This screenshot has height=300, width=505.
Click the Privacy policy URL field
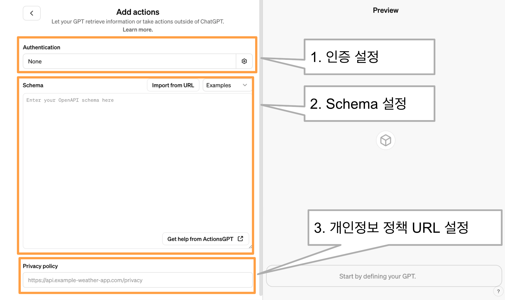(x=138, y=280)
